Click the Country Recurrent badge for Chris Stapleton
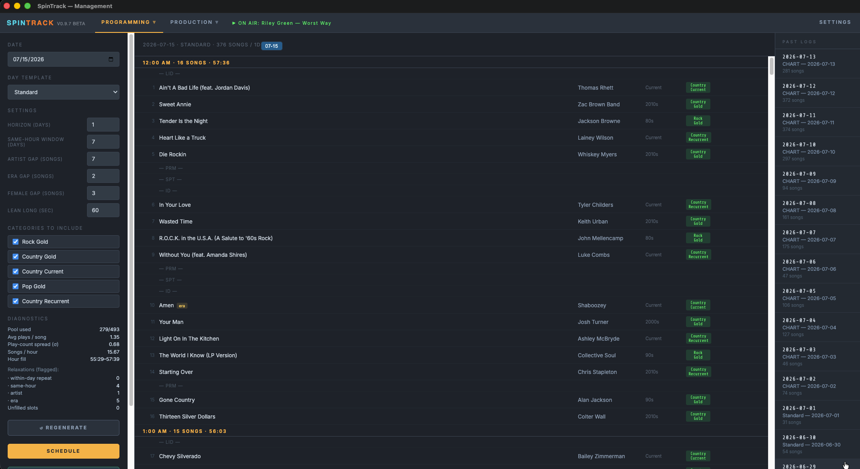This screenshot has height=469, width=860. click(698, 372)
